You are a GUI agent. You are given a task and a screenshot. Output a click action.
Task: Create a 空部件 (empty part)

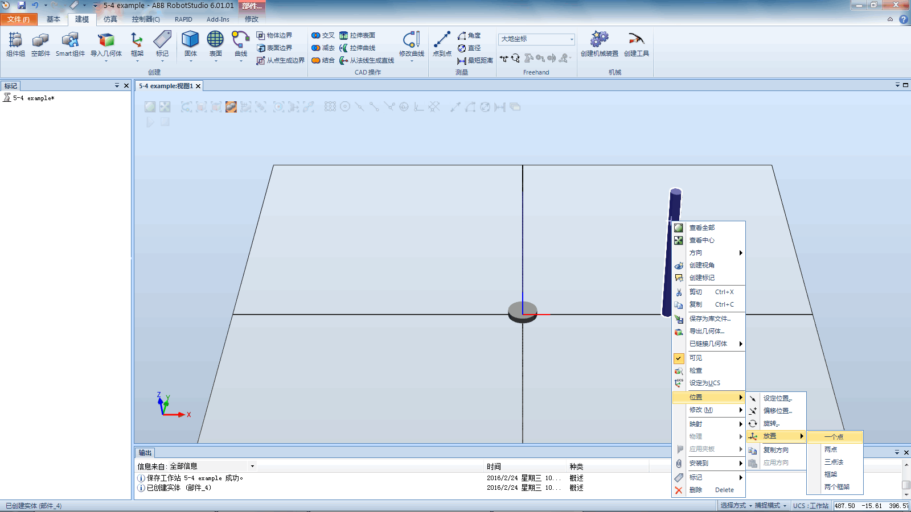tap(40, 44)
